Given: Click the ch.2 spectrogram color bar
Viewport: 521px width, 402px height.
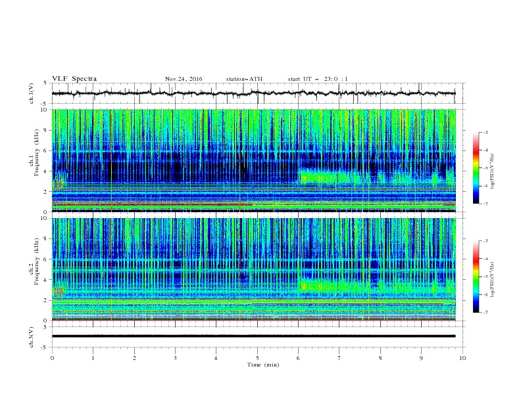Looking at the screenshot, I should coord(476,277).
